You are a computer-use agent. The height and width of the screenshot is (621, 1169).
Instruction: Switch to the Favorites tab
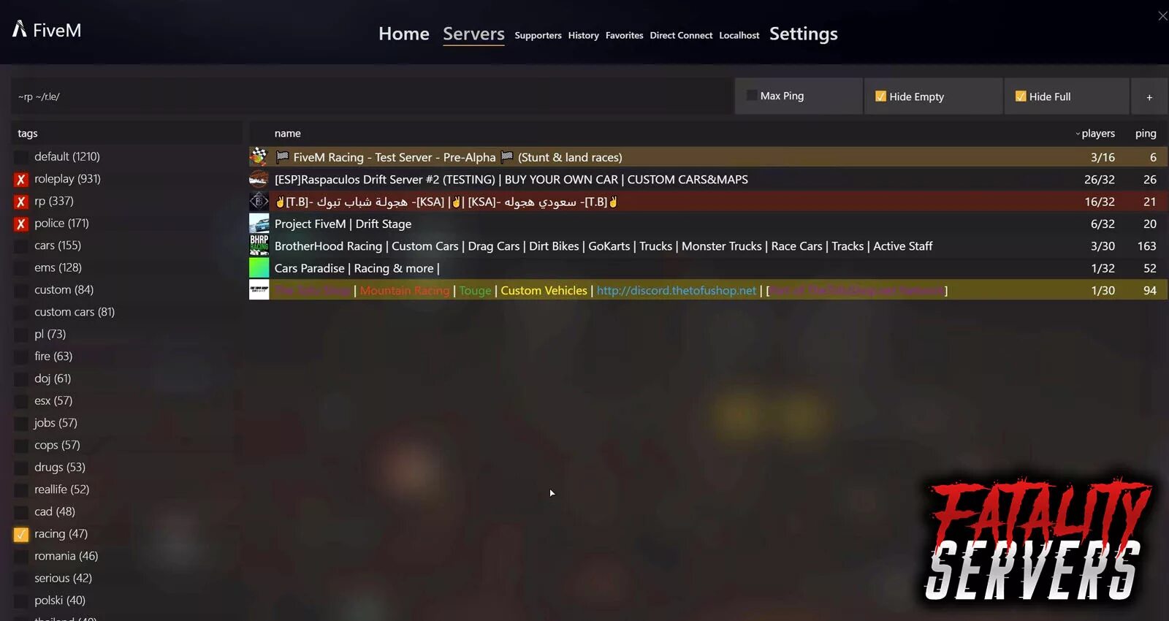pos(624,35)
